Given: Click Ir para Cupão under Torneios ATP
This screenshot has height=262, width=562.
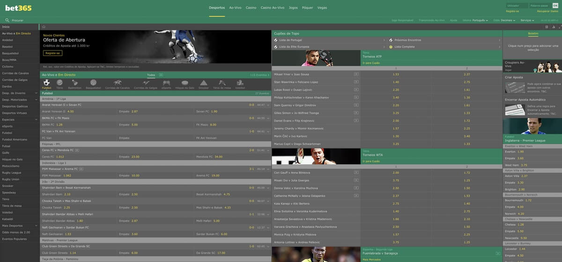Looking at the screenshot, I should [371, 63].
